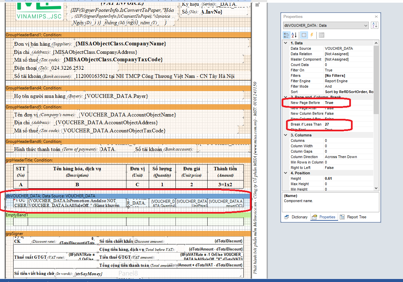Click the Break if Less Than value 27

tap(327, 124)
